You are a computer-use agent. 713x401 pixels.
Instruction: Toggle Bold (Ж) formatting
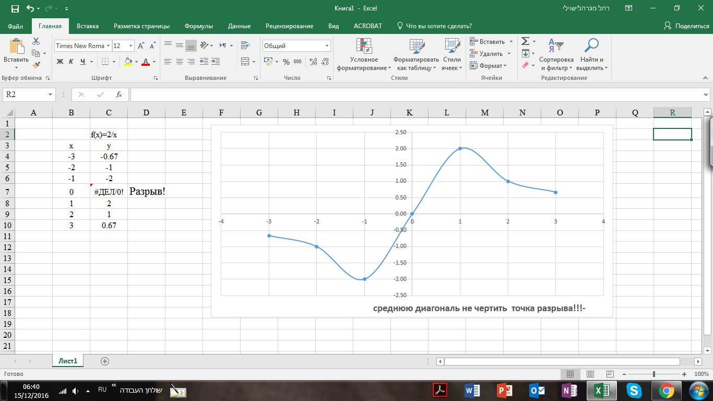[60, 62]
